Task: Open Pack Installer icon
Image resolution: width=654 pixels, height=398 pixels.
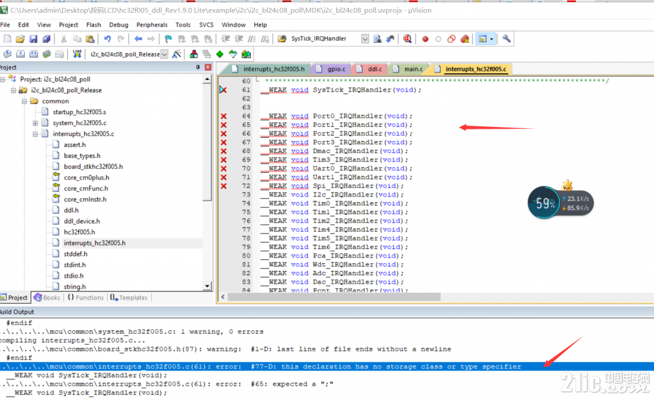Action: pos(246,54)
